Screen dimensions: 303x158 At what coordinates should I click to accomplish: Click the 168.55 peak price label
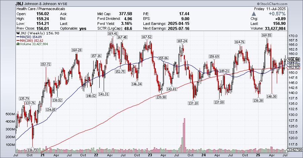(x=267, y=35)
